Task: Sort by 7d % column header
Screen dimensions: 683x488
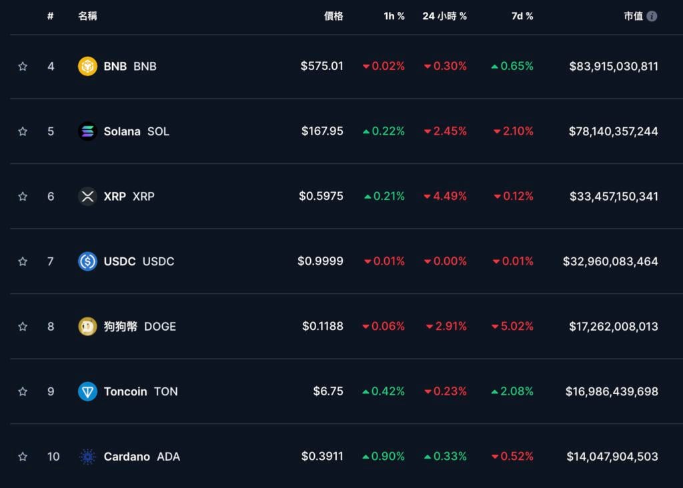Action: (x=522, y=16)
